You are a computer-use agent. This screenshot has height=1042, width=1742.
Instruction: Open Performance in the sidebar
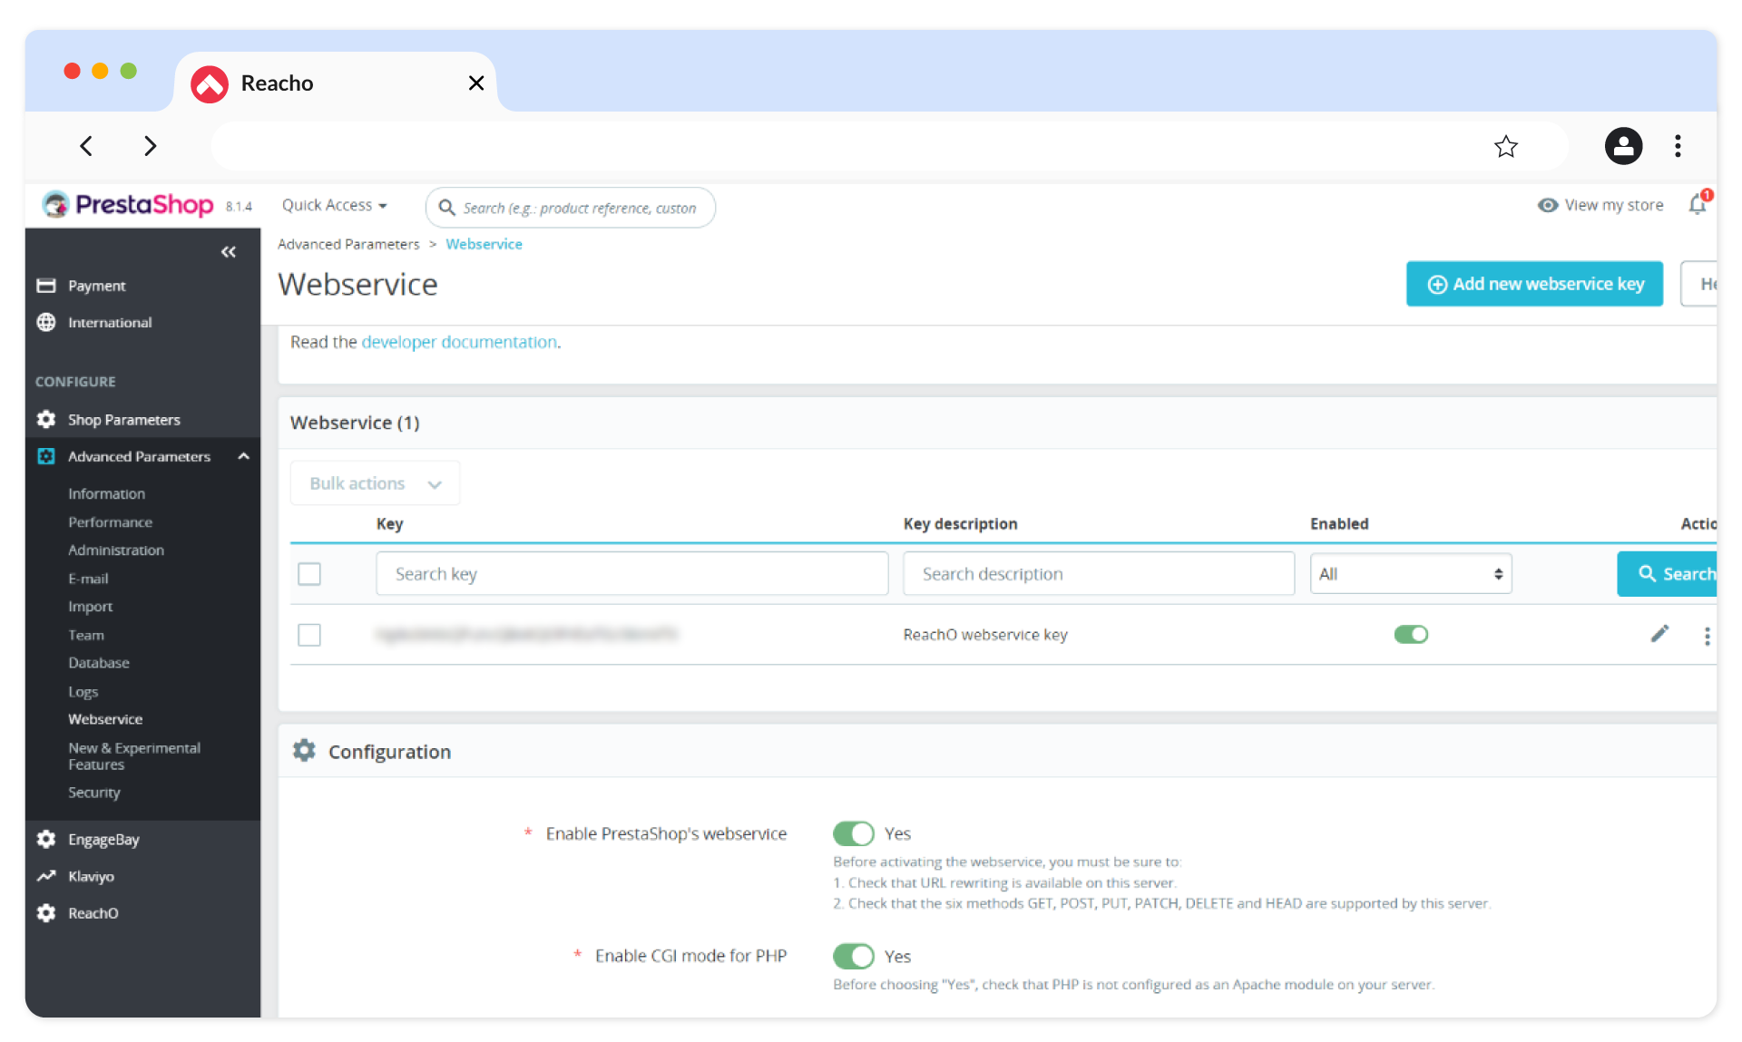click(110, 522)
